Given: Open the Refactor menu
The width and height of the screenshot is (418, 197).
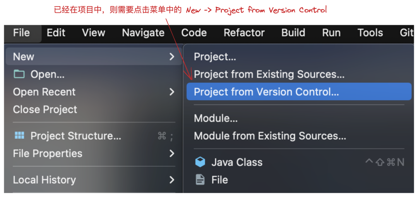Looking at the screenshot, I should pos(244,33).
